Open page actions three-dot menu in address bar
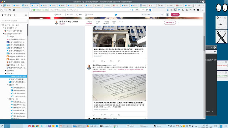This screenshot has height=128, width=228. tap(143, 10)
